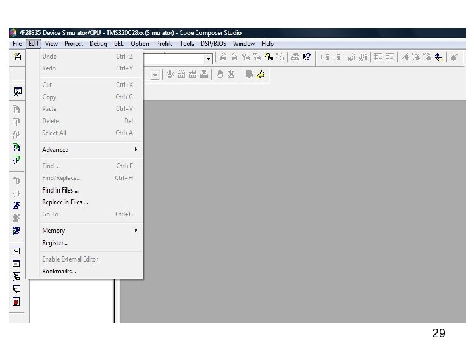
Task: Expand the Advanced submenu in Edit menu
Action: tap(90, 149)
